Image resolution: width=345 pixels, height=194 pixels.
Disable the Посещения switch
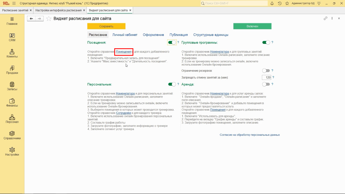pos(172,43)
